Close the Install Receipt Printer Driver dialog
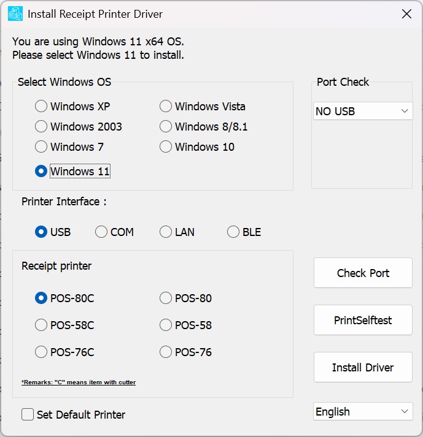 tap(406, 13)
